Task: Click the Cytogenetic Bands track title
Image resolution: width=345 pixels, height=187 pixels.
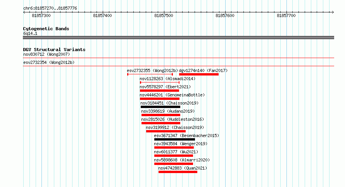Action: [46, 29]
